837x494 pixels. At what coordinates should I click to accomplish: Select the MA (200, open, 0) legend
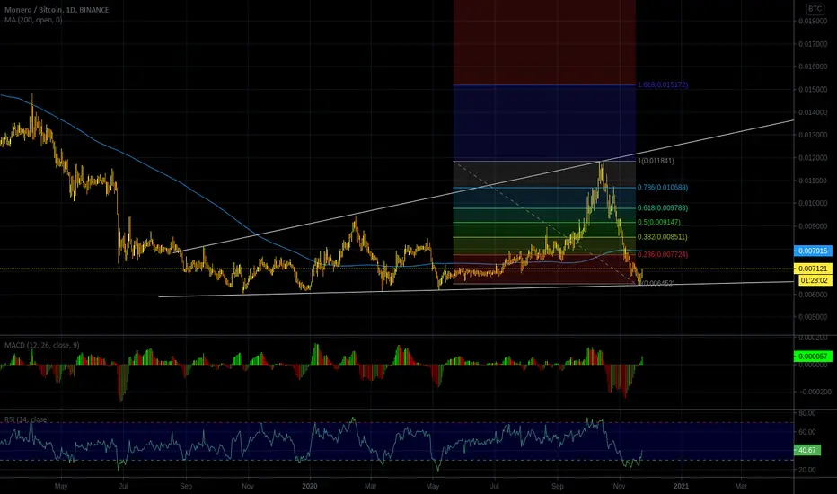[x=33, y=20]
